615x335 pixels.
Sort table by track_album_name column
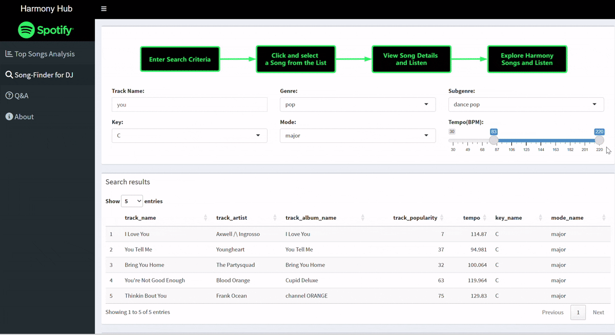coord(325,218)
